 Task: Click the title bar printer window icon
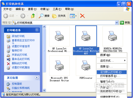point(3,4)
